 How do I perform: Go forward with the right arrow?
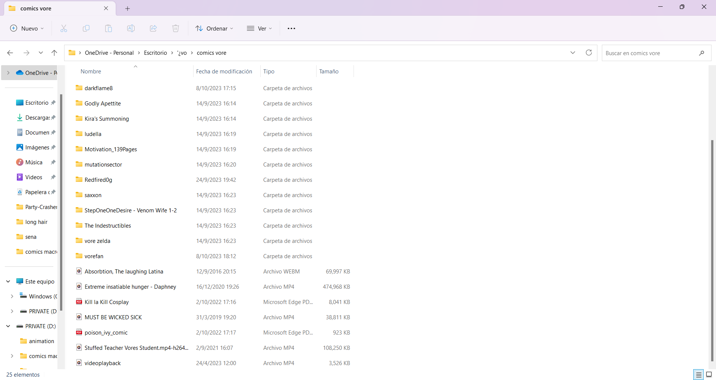[x=26, y=53]
